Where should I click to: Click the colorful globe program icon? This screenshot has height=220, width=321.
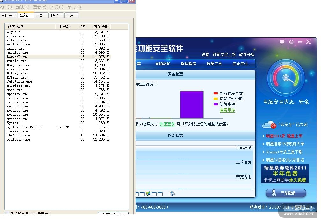148,194
